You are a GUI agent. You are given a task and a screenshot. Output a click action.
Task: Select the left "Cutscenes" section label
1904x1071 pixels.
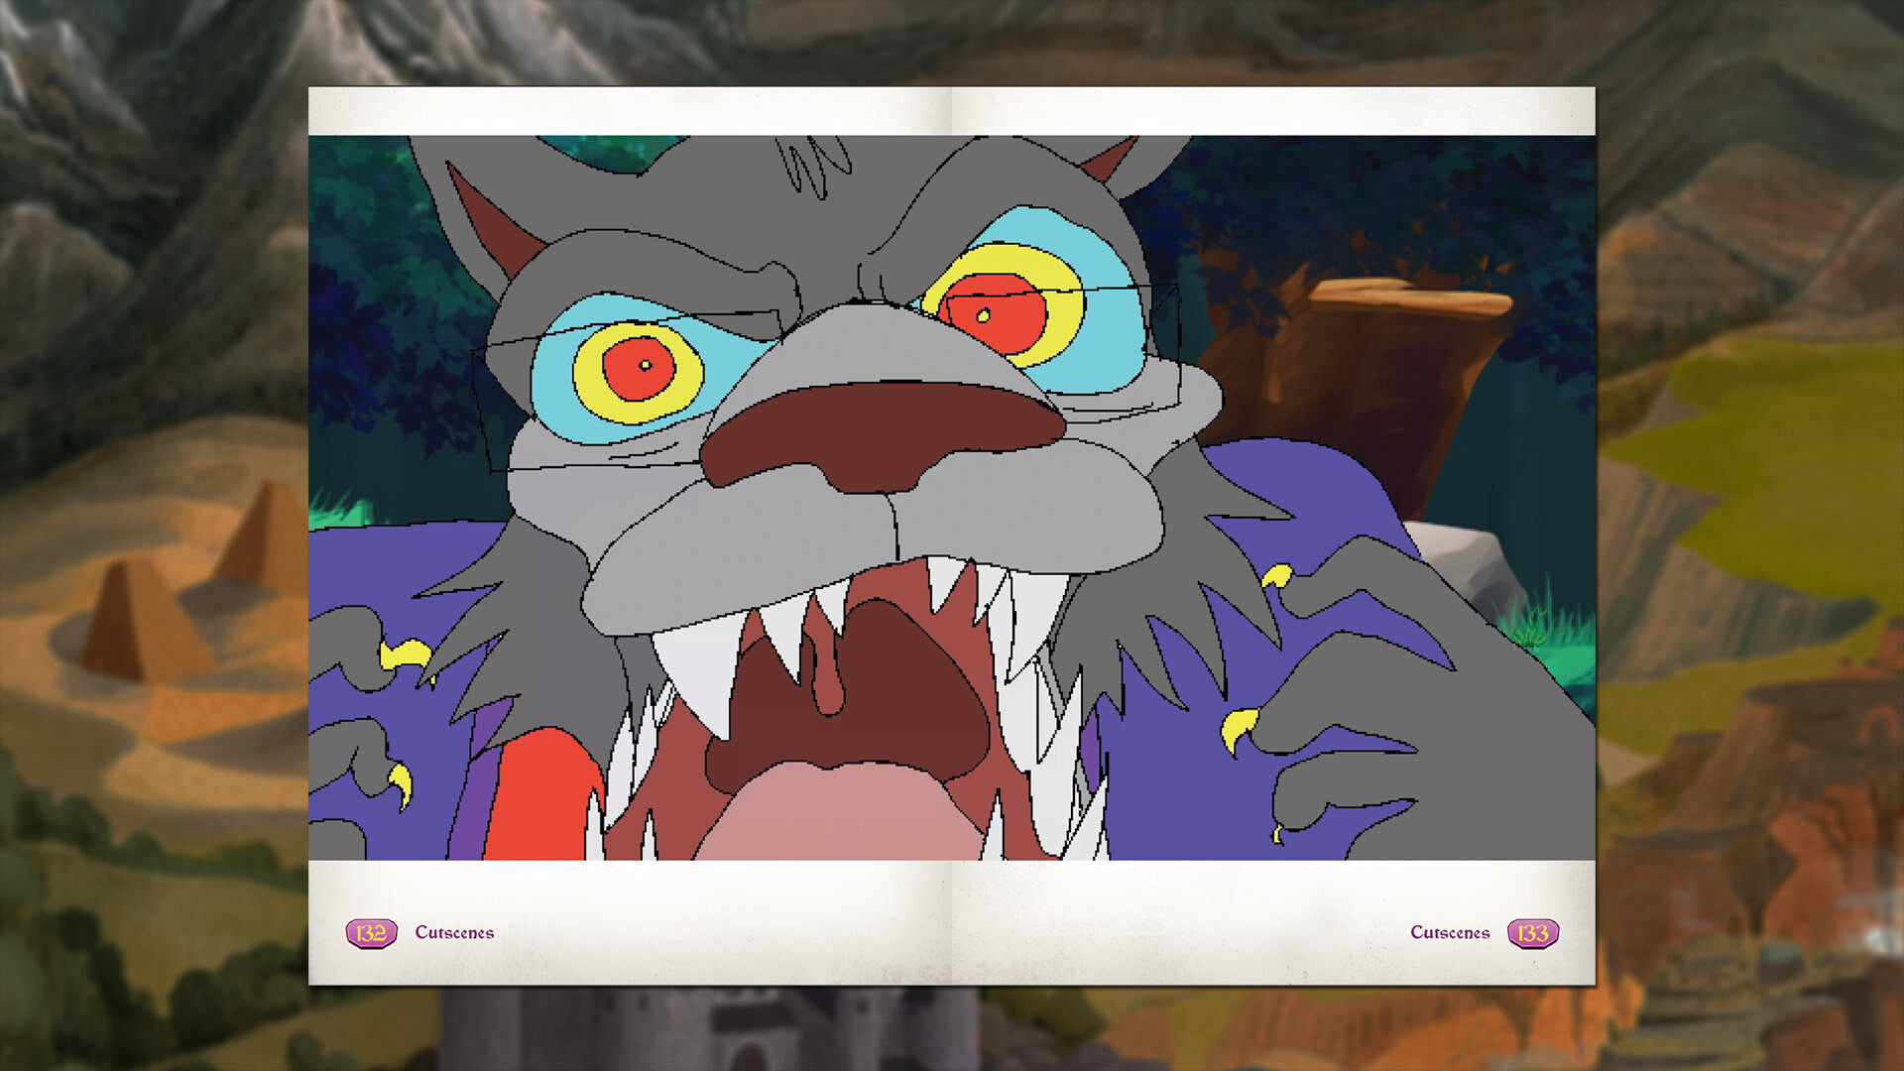pos(454,932)
